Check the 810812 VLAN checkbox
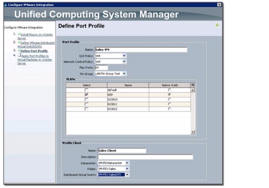269x188 pixels. tap(86, 109)
